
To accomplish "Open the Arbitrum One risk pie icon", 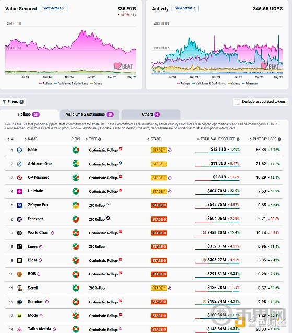I will pyautogui.click(x=76, y=164).
